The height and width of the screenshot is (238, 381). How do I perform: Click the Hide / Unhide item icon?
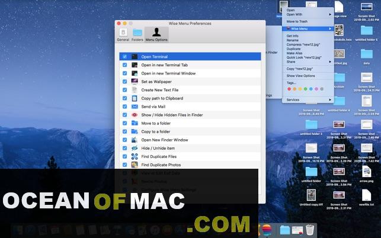point(135,148)
